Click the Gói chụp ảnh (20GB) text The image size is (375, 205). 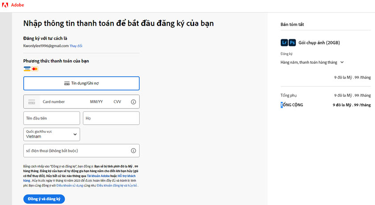[x=319, y=43]
